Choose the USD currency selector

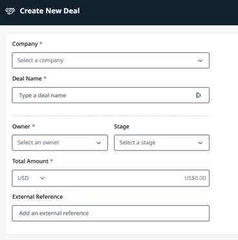pos(31,178)
